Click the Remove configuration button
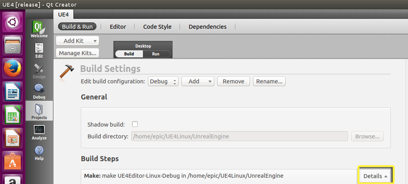The width and height of the screenshot is (408, 184). click(233, 81)
